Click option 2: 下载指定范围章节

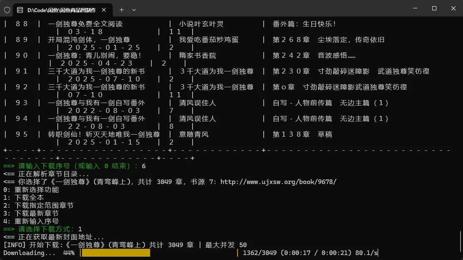[x=38, y=206]
